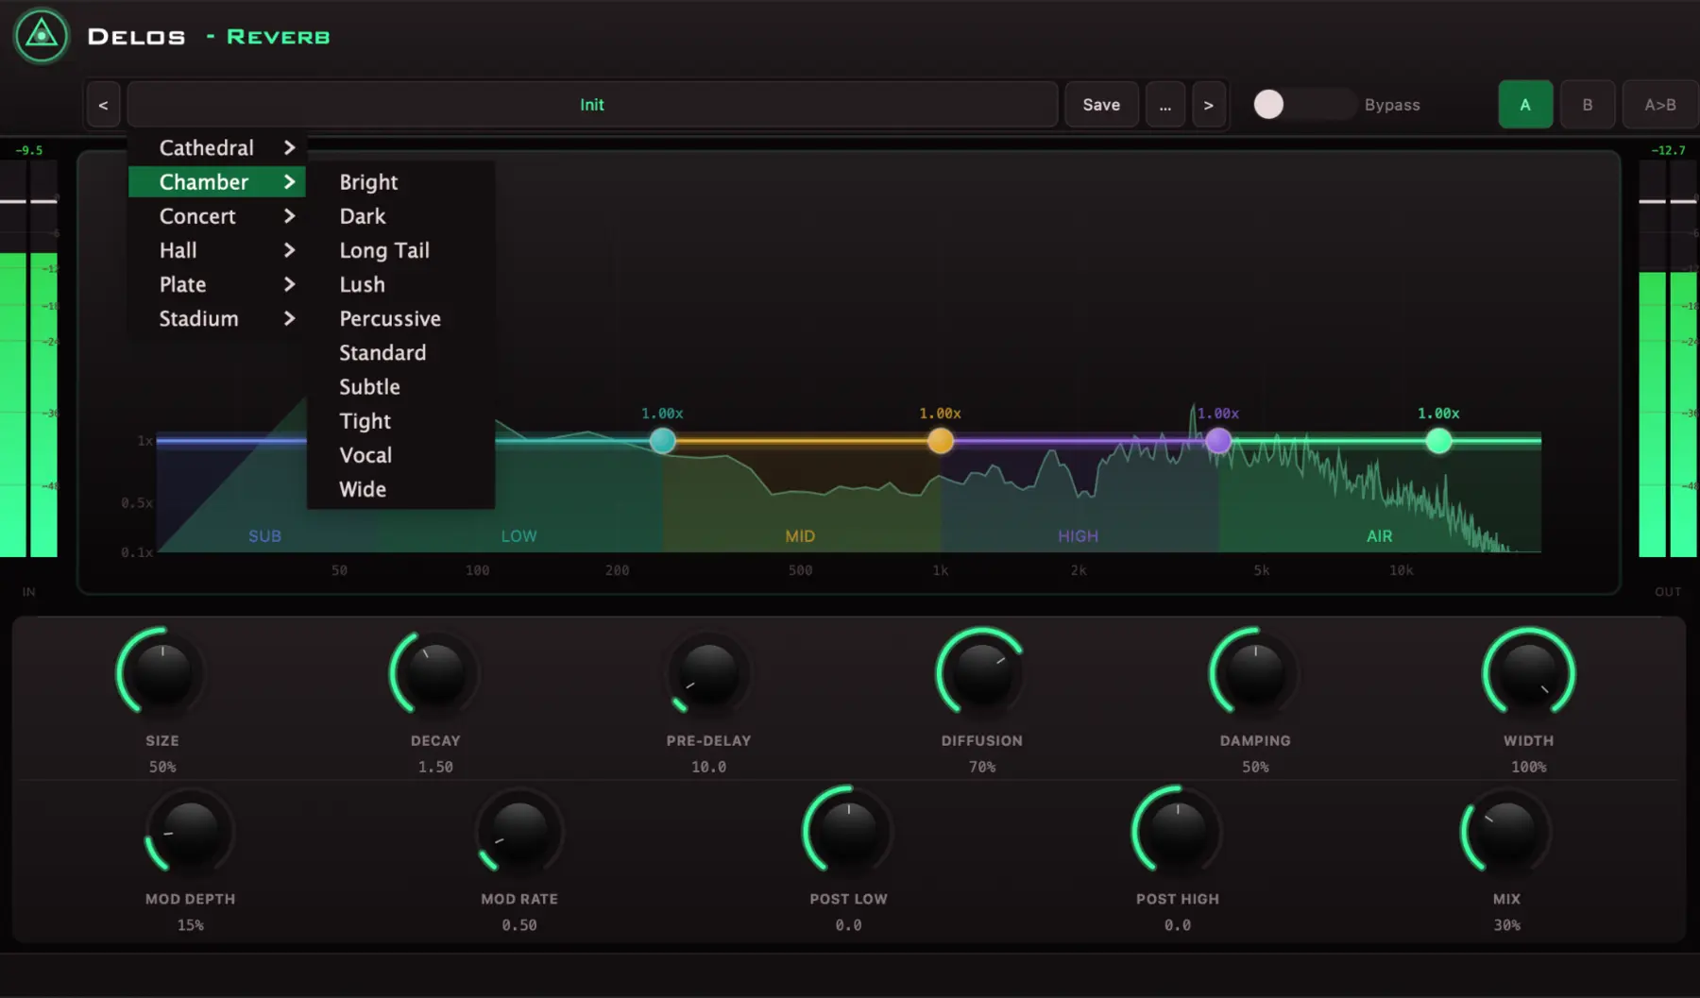Screen dimensions: 1700x998
Task: Click the AIR band label
Action: pyautogui.click(x=1379, y=536)
